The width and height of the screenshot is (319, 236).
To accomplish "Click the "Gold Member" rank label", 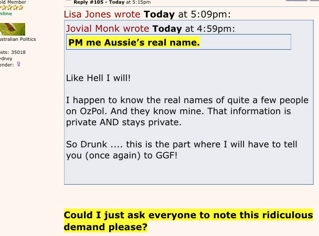I will click(x=14, y=2).
